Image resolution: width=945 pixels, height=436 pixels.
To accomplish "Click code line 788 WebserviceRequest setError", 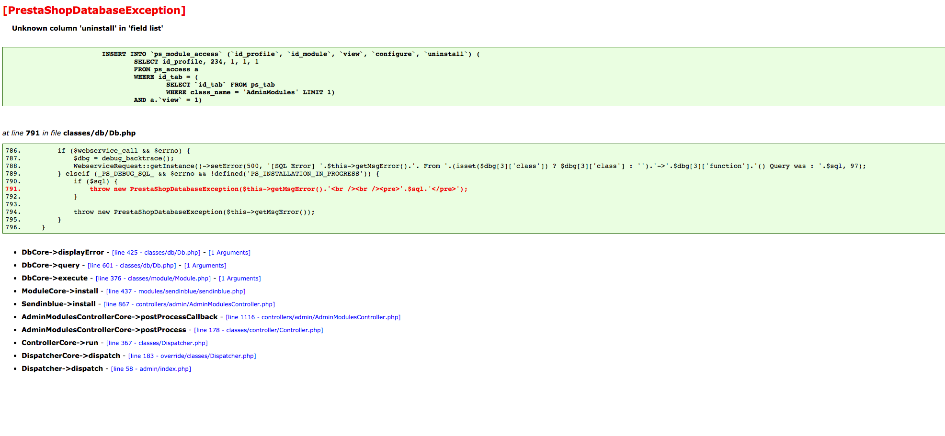I will 470,166.
